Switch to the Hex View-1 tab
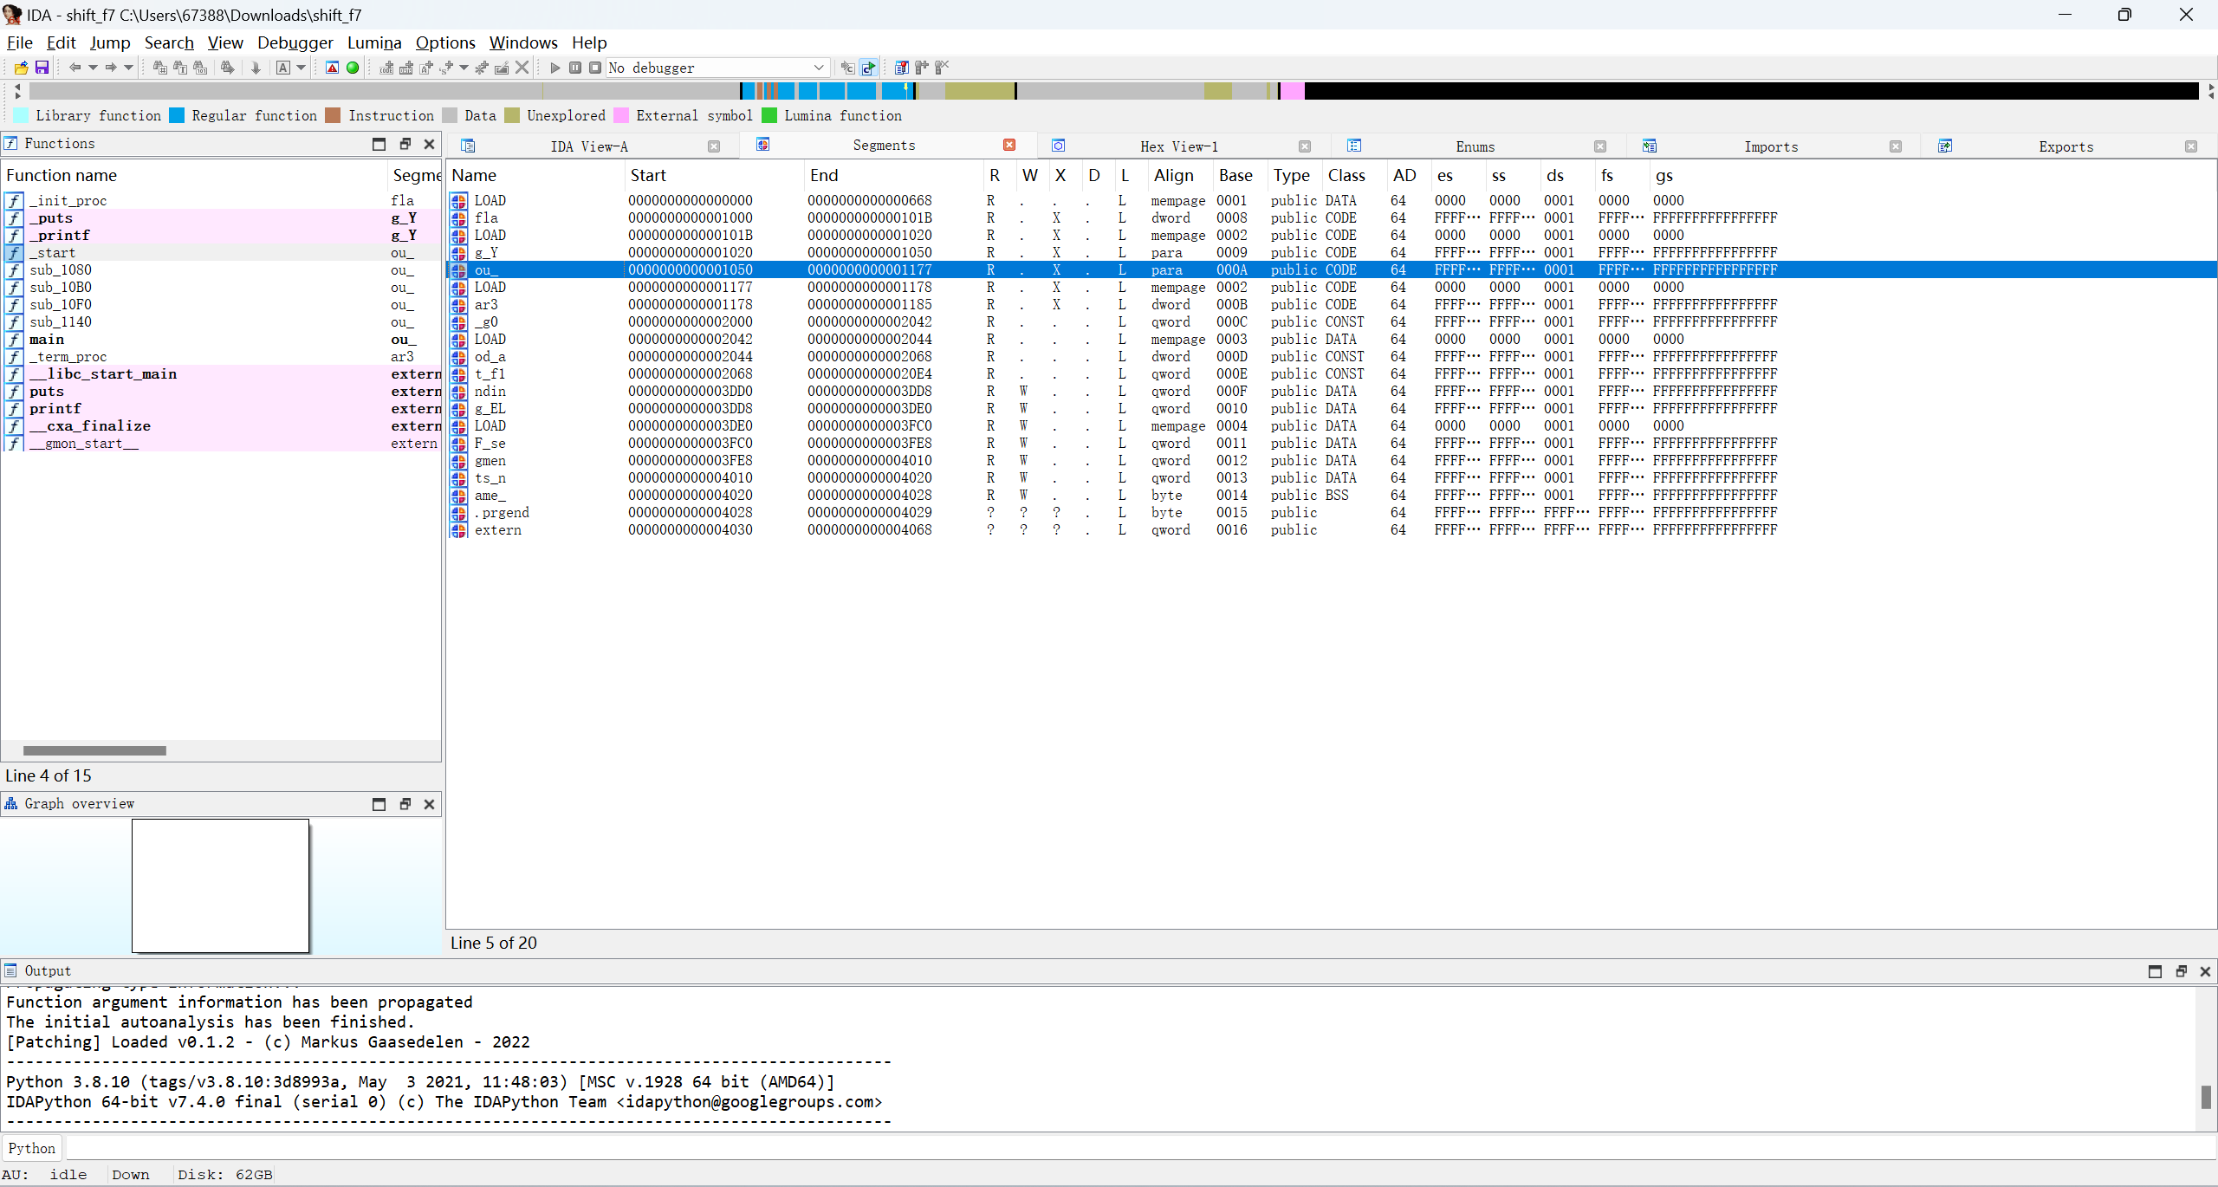The image size is (2218, 1187). 1178,146
